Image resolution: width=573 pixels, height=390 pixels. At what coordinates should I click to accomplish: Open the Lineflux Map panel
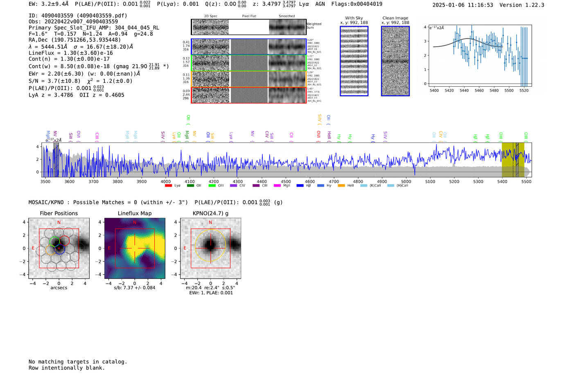pos(135,248)
